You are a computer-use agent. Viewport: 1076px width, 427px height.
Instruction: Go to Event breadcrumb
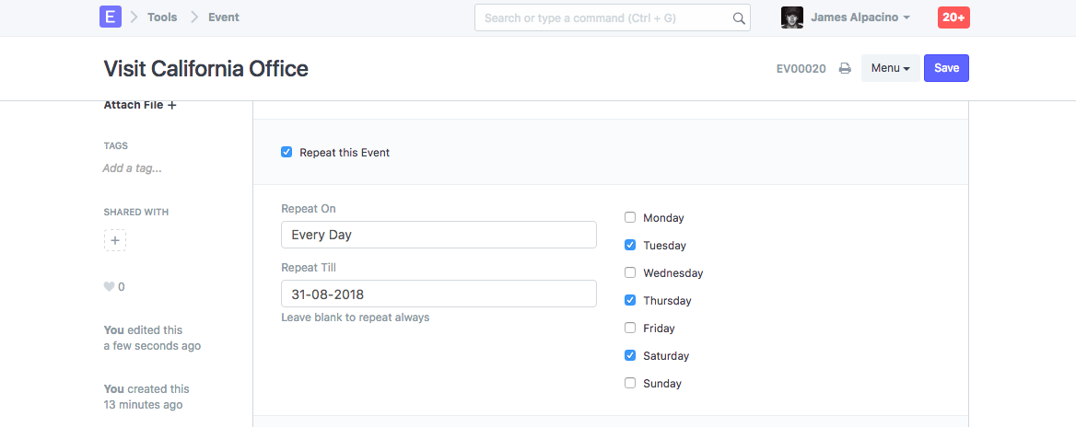point(224,17)
